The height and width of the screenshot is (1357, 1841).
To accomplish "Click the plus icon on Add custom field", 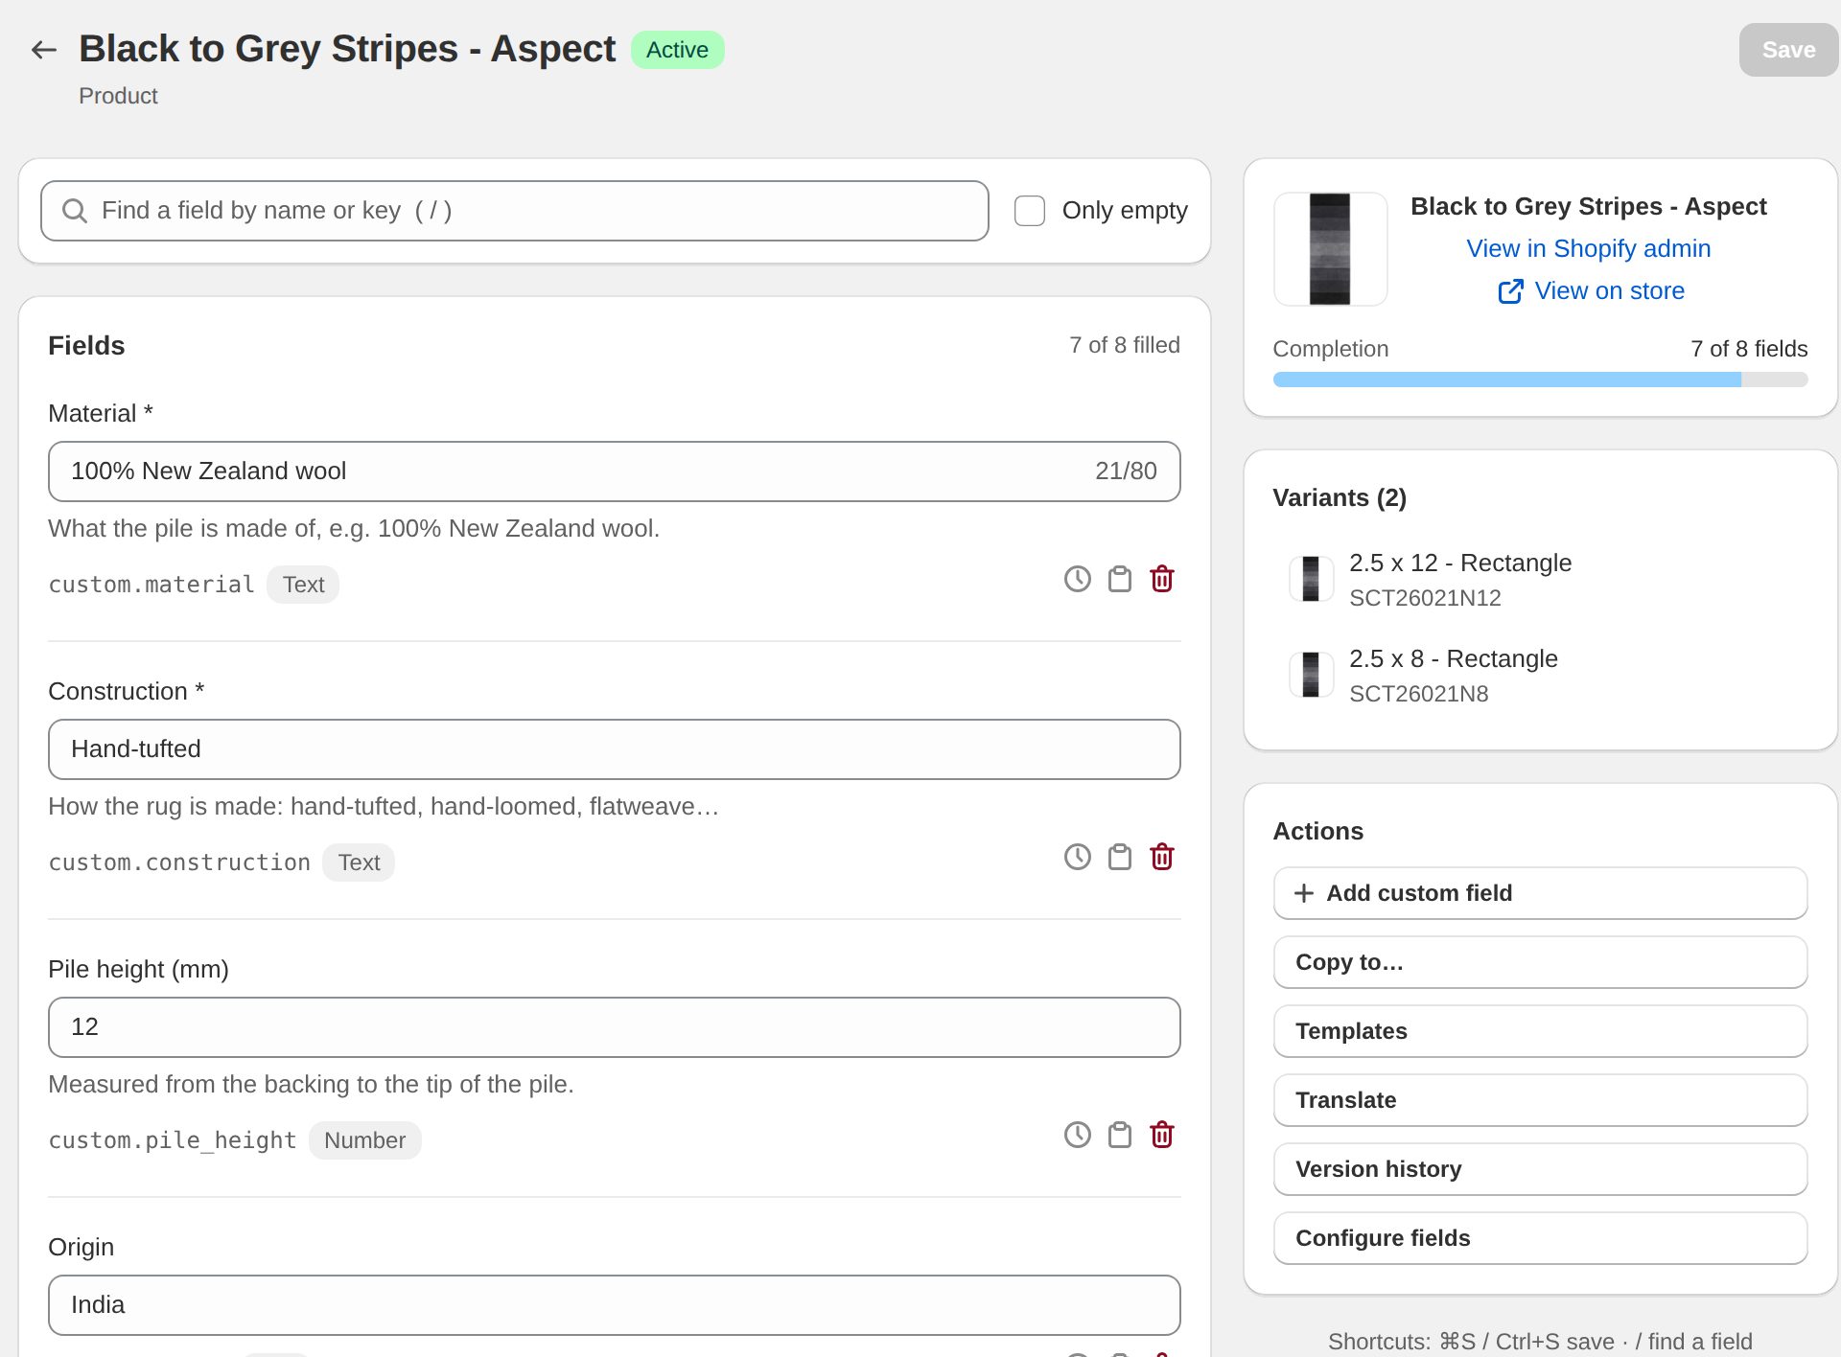I will (1304, 893).
